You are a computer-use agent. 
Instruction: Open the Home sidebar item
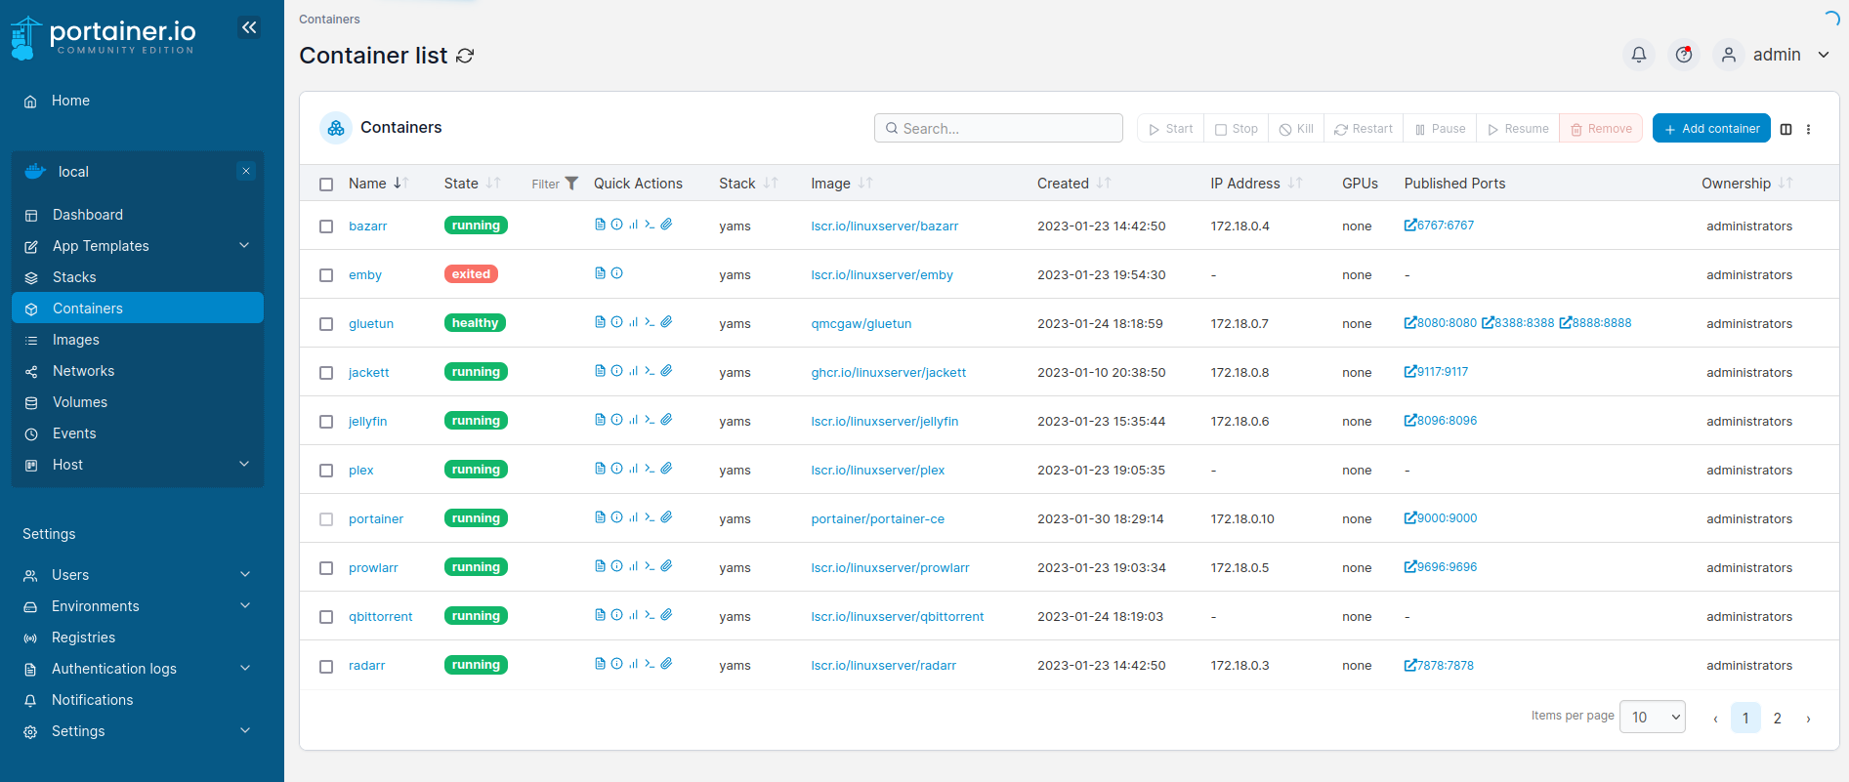(138, 101)
